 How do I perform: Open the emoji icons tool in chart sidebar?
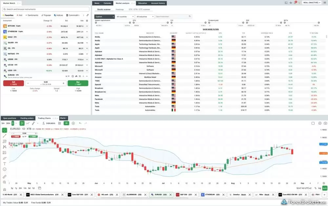point(4,169)
